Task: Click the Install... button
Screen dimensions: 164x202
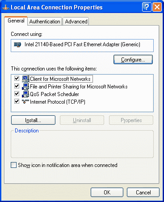Action: coord(33,120)
